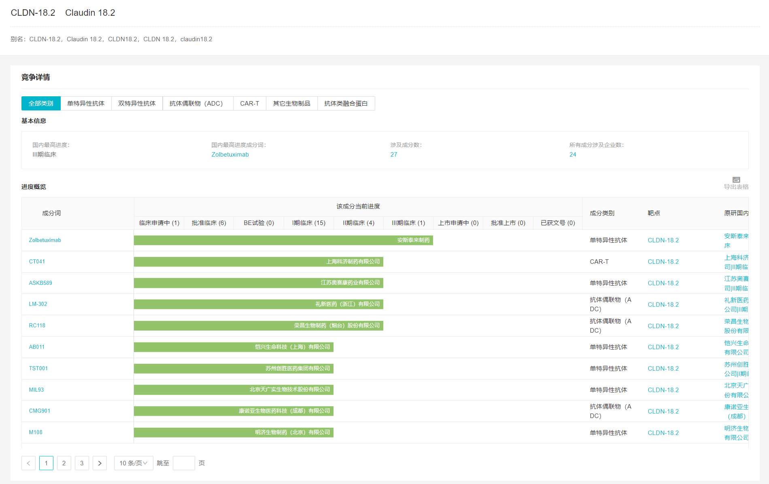Click 恺兴生命科技（上海）progress bar
This screenshot has height=484, width=769.
[x=234, y=347]
